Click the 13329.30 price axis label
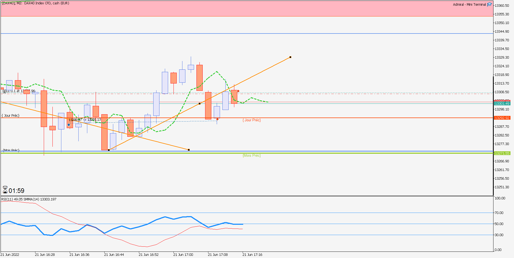514x258 pixels. [x=502, y=57]
